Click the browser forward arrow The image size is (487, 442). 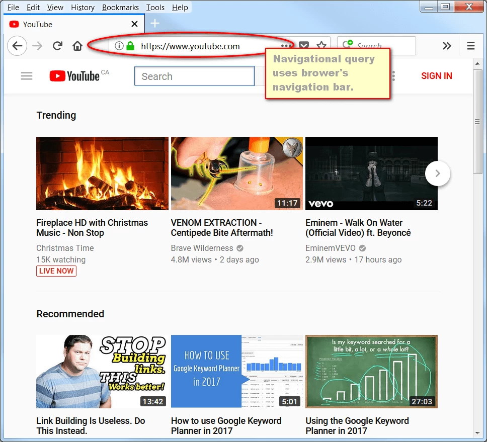(37, 46)
